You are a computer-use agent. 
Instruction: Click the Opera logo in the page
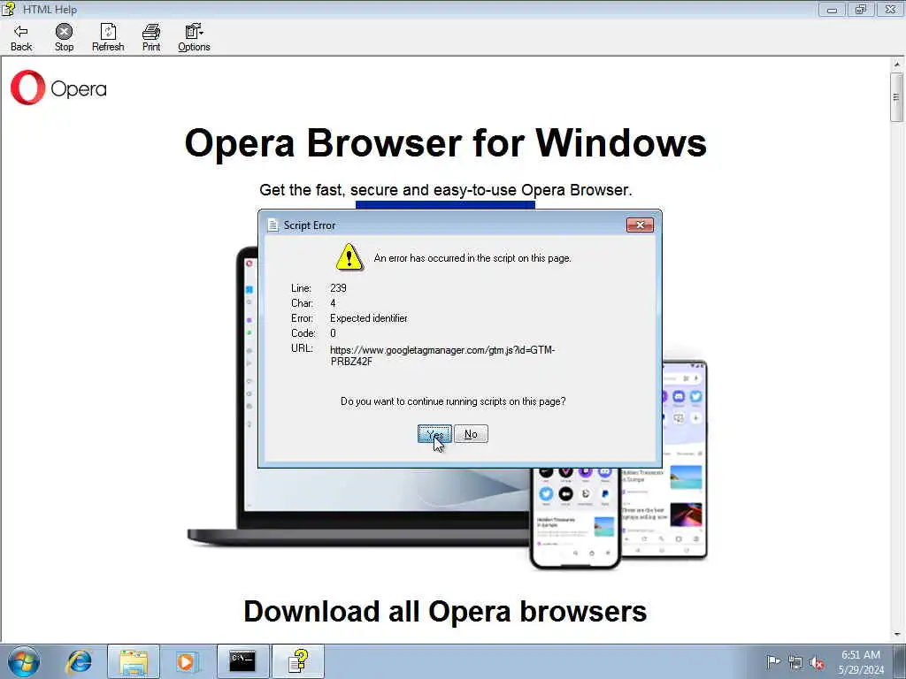coord(58,88)
